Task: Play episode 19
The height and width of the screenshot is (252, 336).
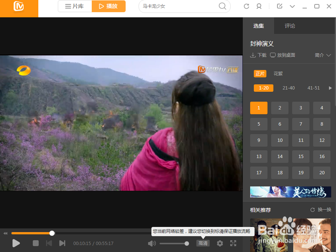Action: coord(301,173)
